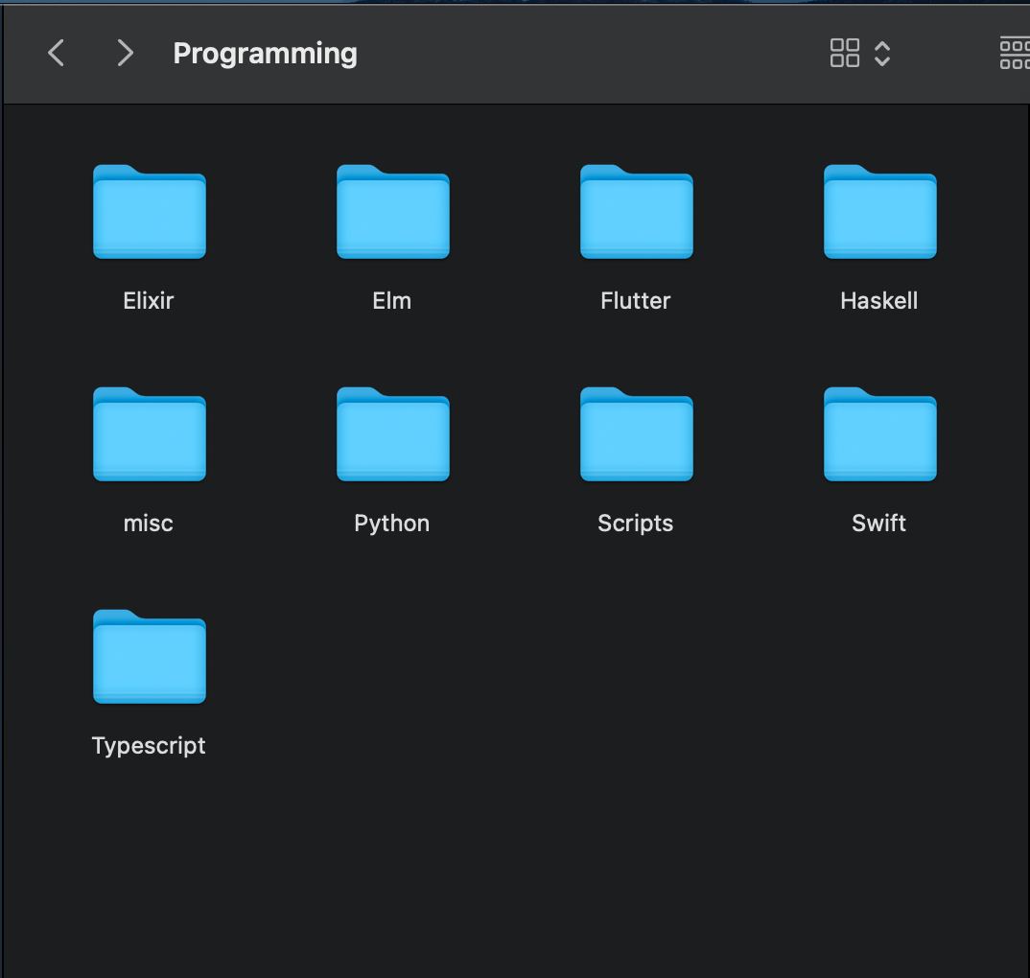The image size is (1030, 978).
Task: Select the misc folder icon
Action: tap(149, 434)
